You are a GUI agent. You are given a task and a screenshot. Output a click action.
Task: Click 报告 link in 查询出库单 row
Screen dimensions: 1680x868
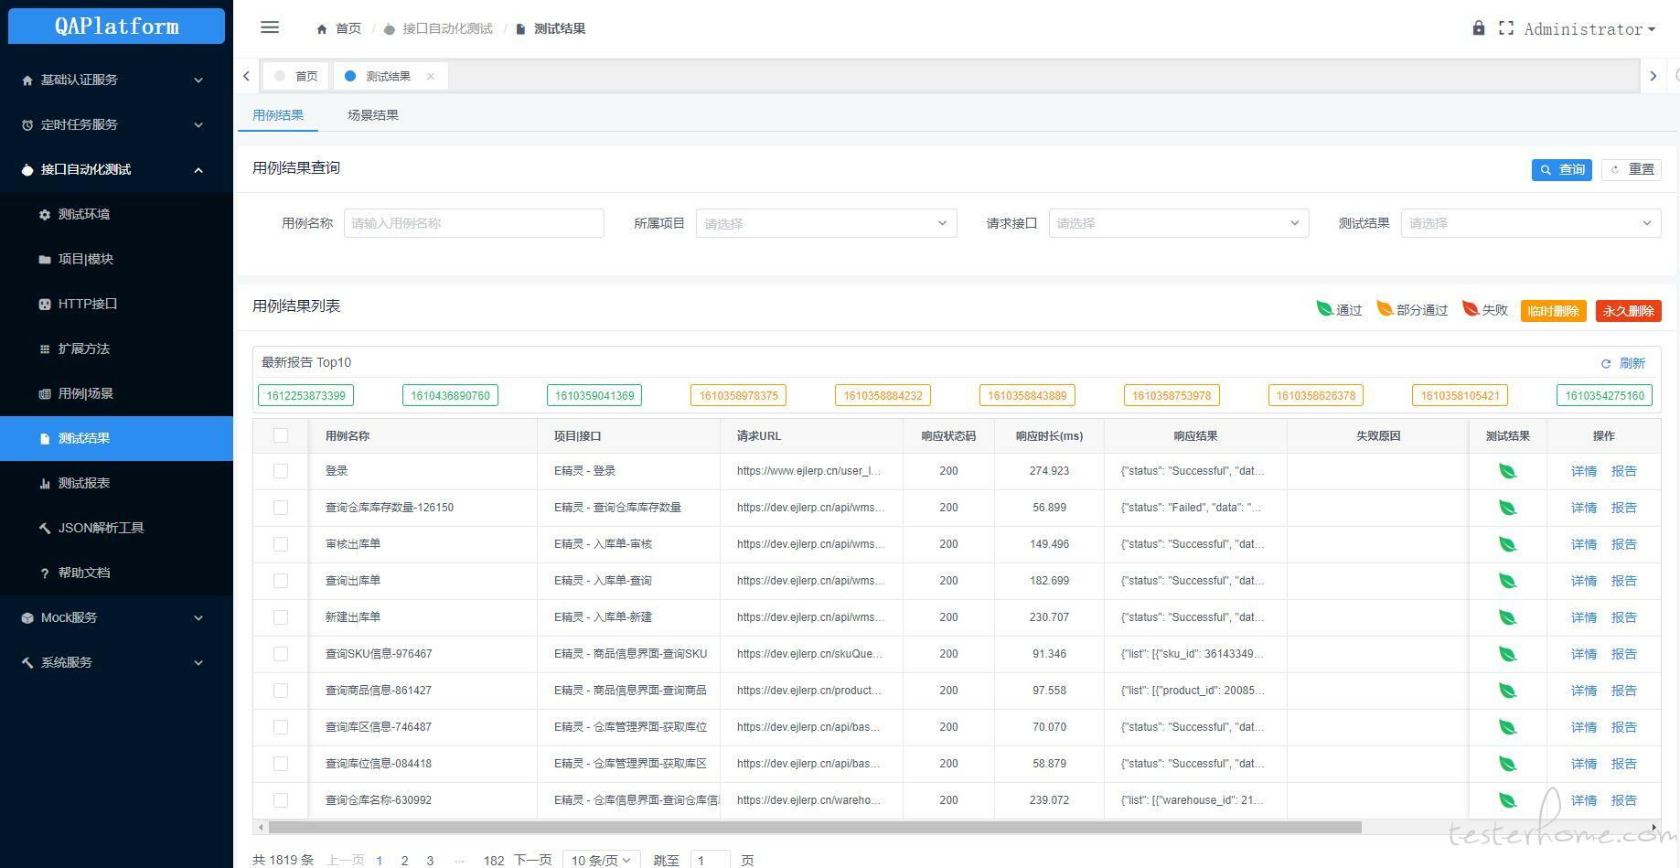tap(1624, 581)
